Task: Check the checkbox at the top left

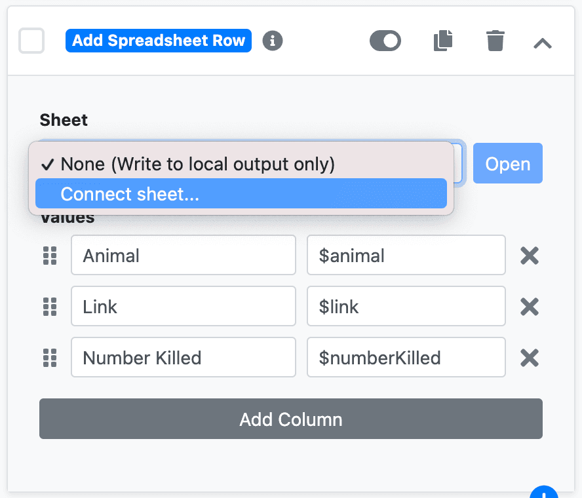Action: 31,41
